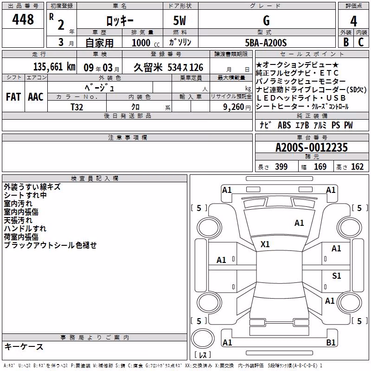Select the car name ロッキー
The height and width of the screenshot is (371, 371).
pos(120,21)
